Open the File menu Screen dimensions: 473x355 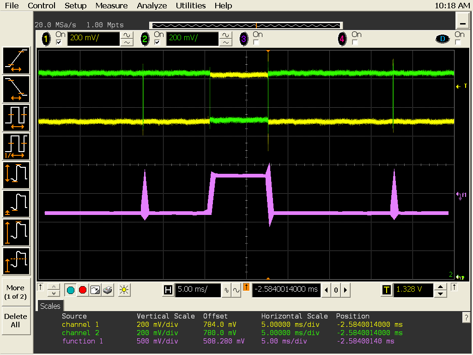[x=12, y=6]
